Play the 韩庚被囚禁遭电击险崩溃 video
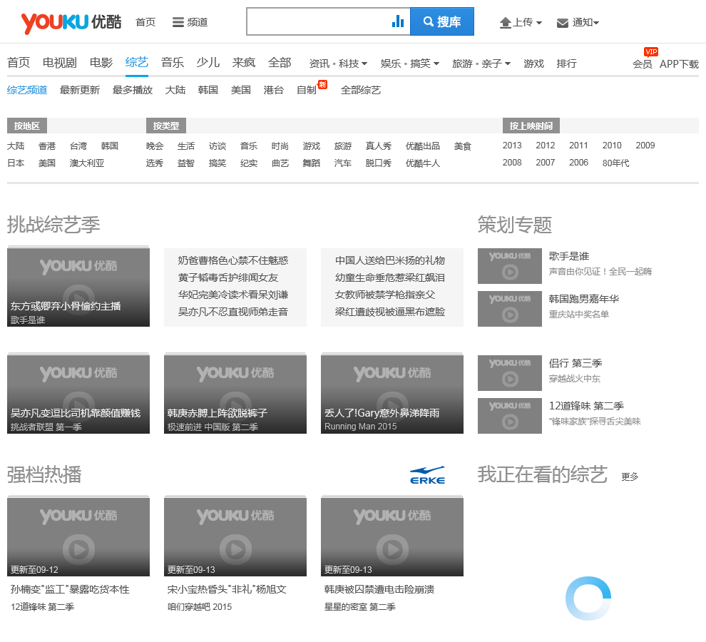 click(x=392, y=536)
